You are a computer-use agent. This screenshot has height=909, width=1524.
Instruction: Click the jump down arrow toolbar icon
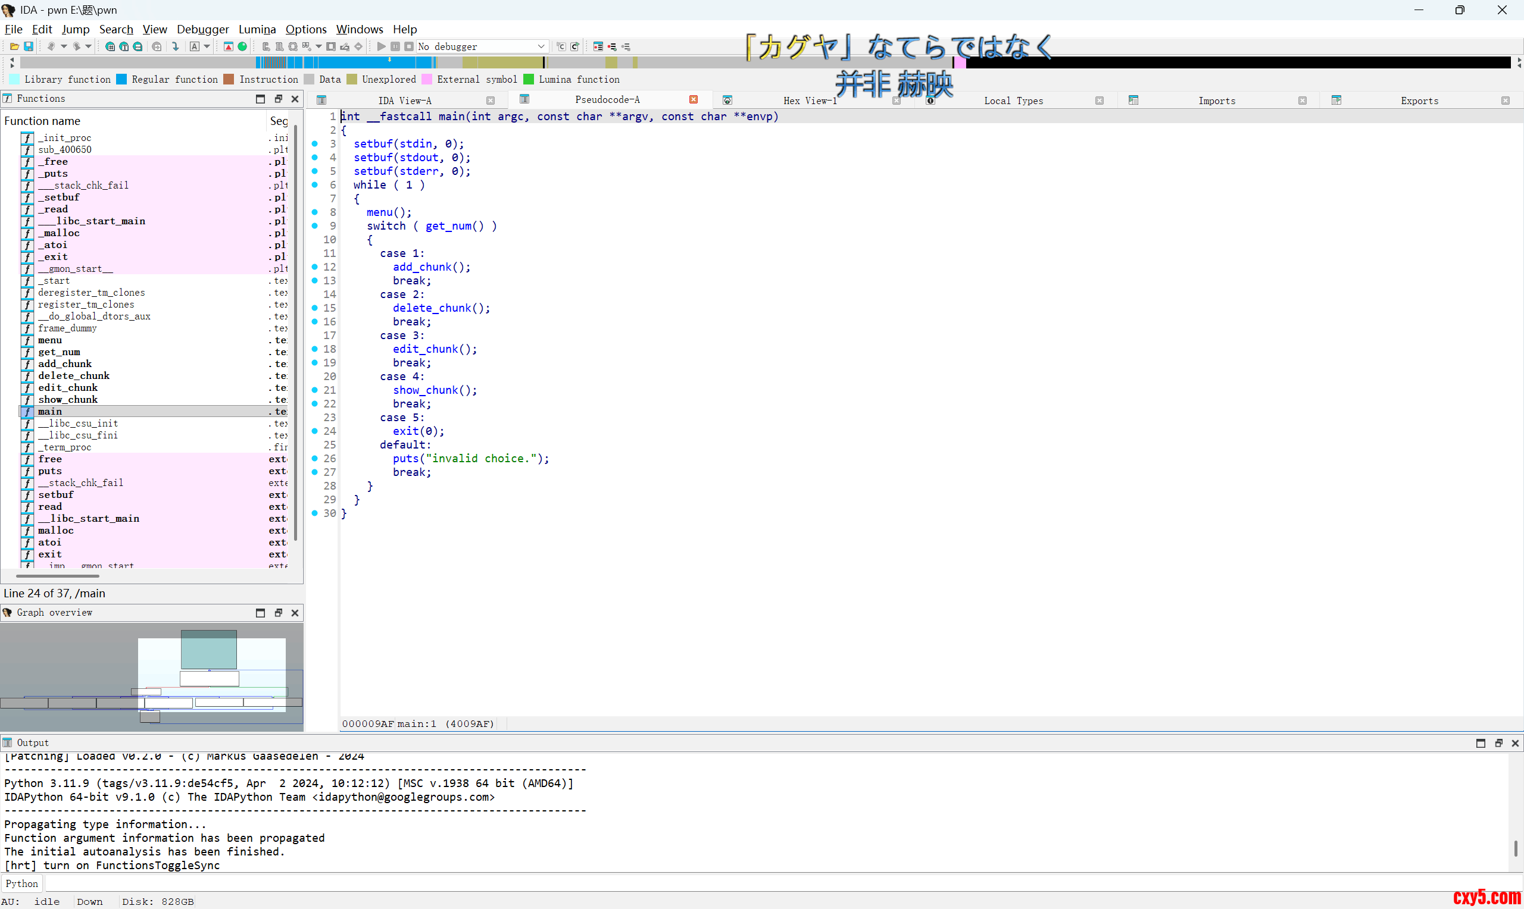(x=175, y=46)
